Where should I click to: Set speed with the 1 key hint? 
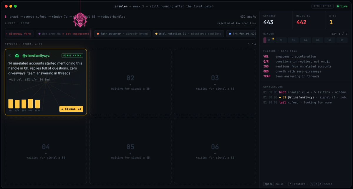pyautogui.click(x=312, y=184)
